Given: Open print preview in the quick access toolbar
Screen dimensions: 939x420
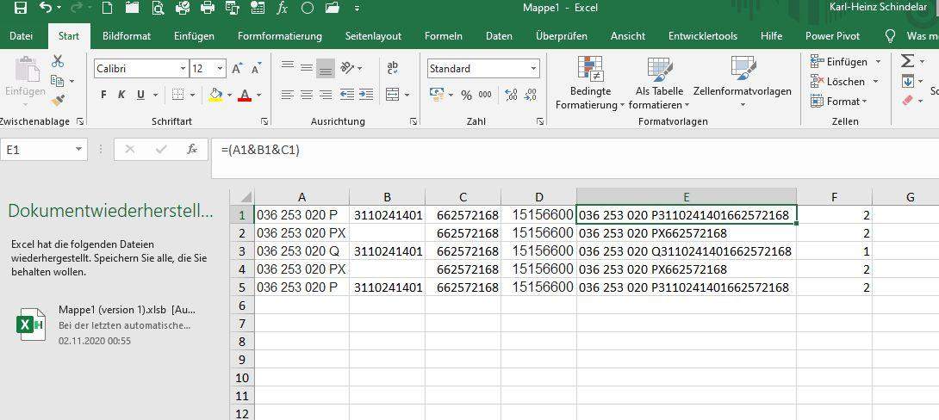Looking at the screenshot, I should (x=158, y=8).
